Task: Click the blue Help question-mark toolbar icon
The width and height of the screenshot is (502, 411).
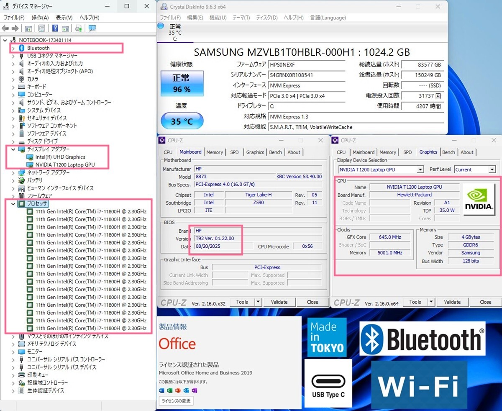Action: (55, 28)
